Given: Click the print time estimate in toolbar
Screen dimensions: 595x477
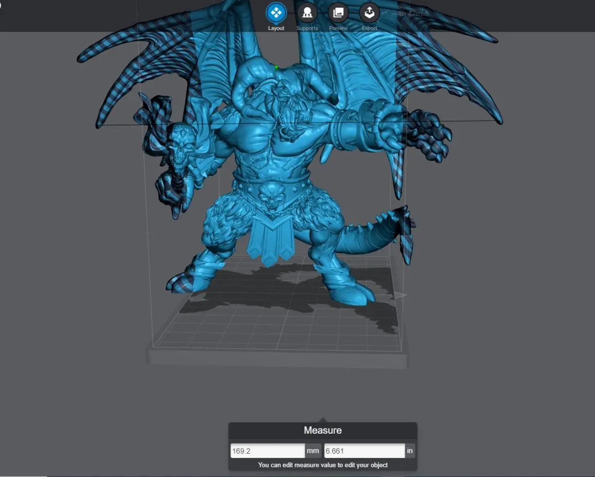Looking at the screenshot, I should (413, 14).
